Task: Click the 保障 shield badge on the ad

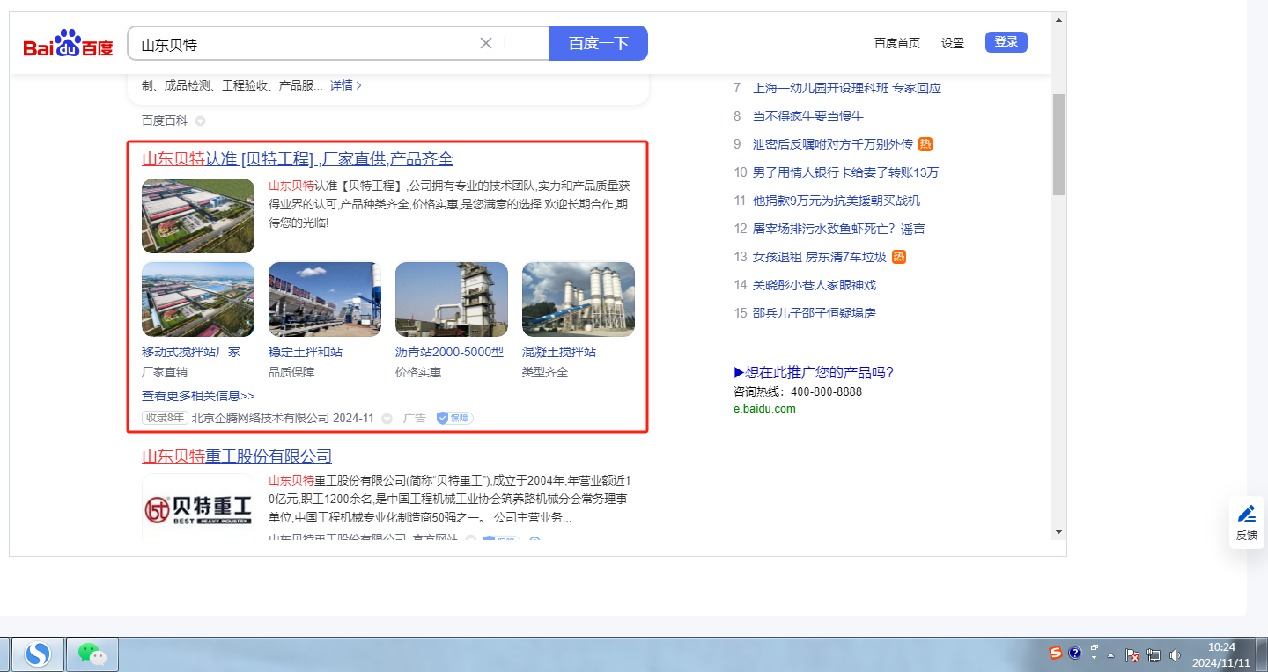Action: (x=454, y=419)
